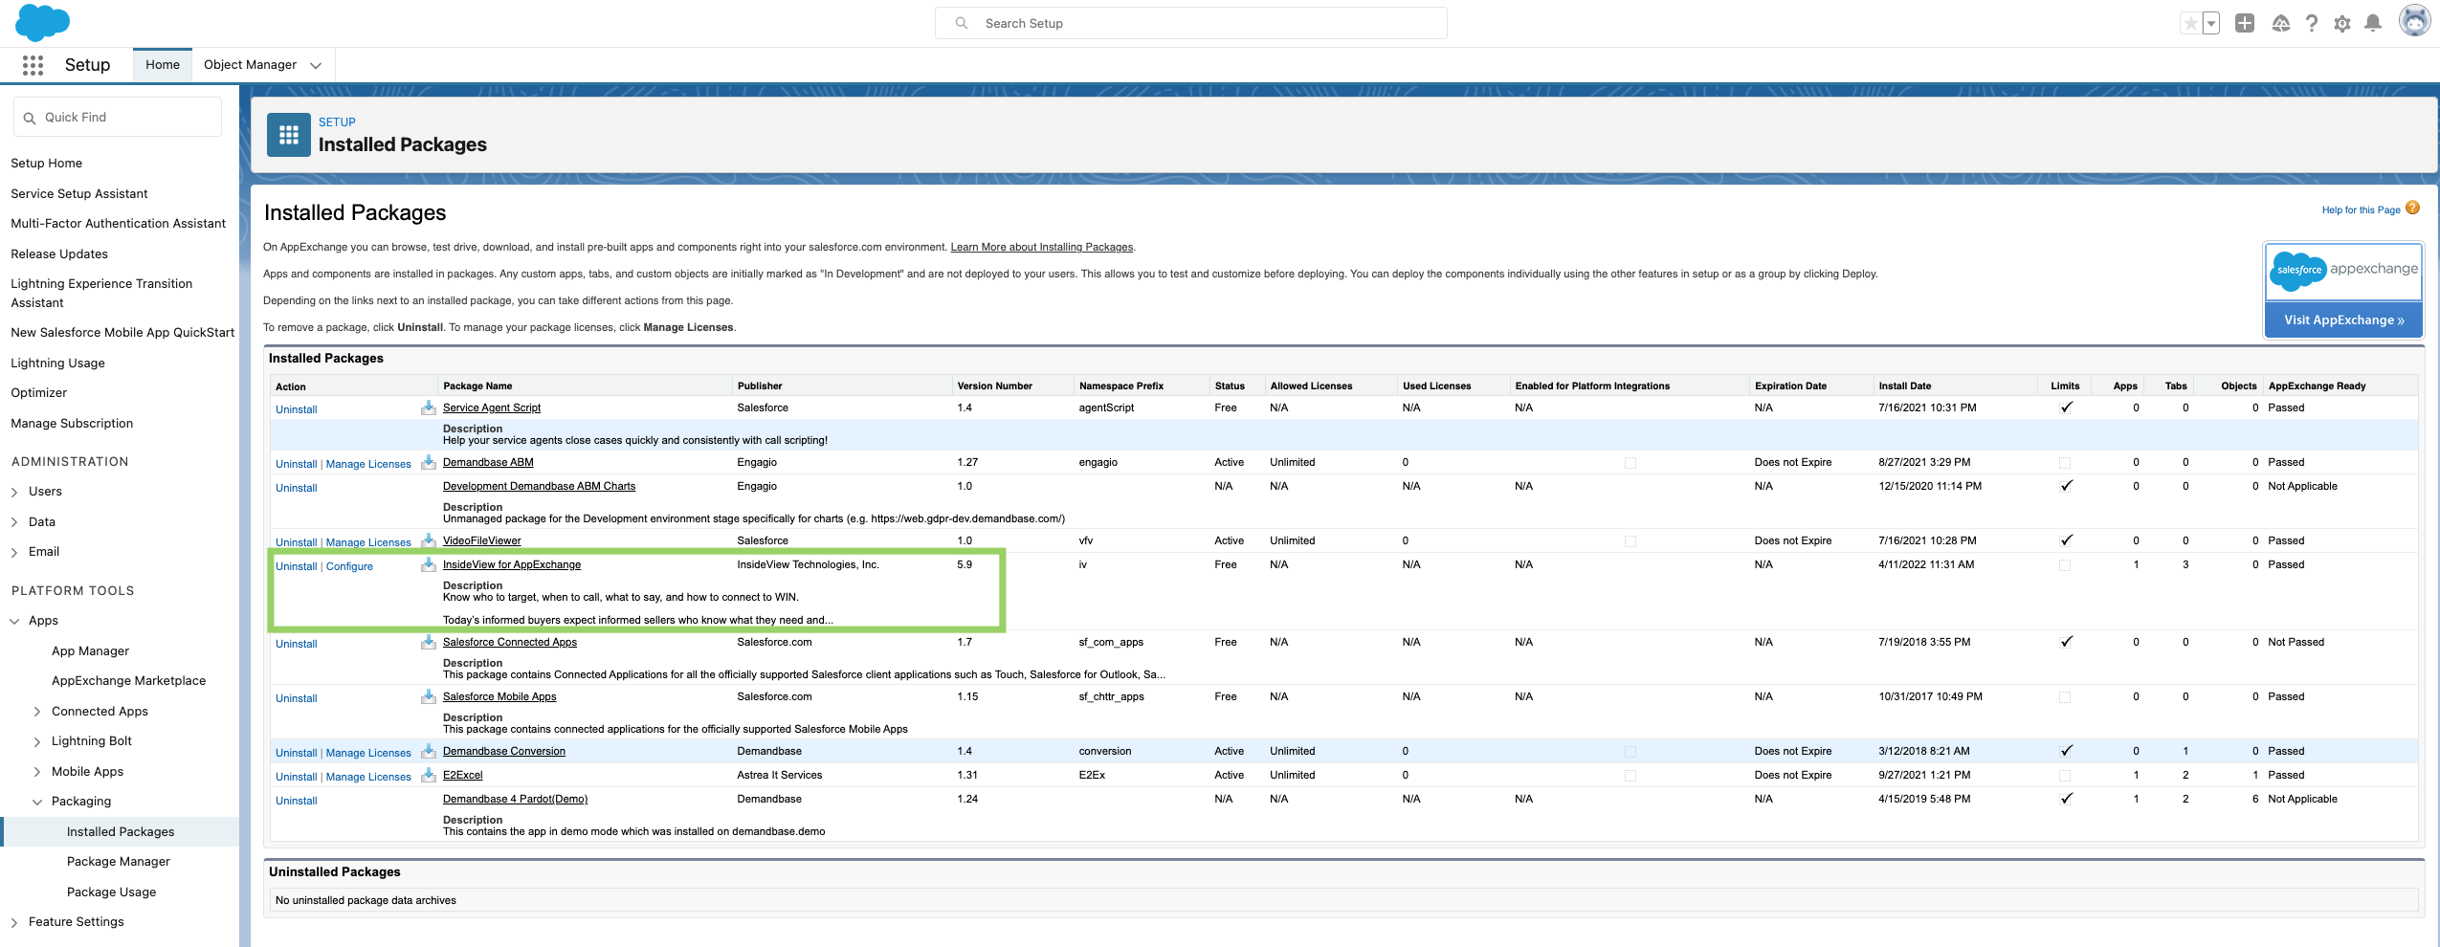
Task: Open the App Launcher grid icon
Action: click(x=33, y=65)
